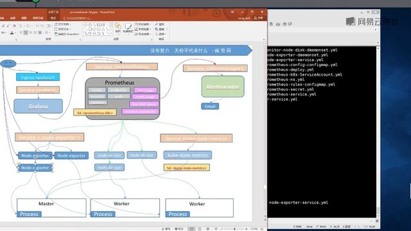Open the Select dropdown in Editing group
This screenshot has height=231, width=411.
(161, 34)
